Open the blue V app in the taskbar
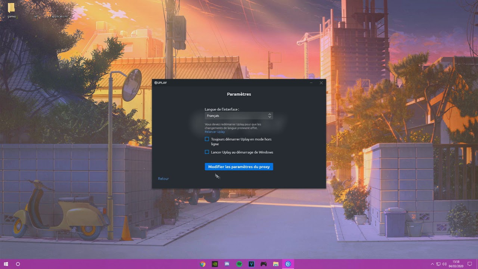Image resolution: width=478 pixels, height=269 pixels. (251, 264)
